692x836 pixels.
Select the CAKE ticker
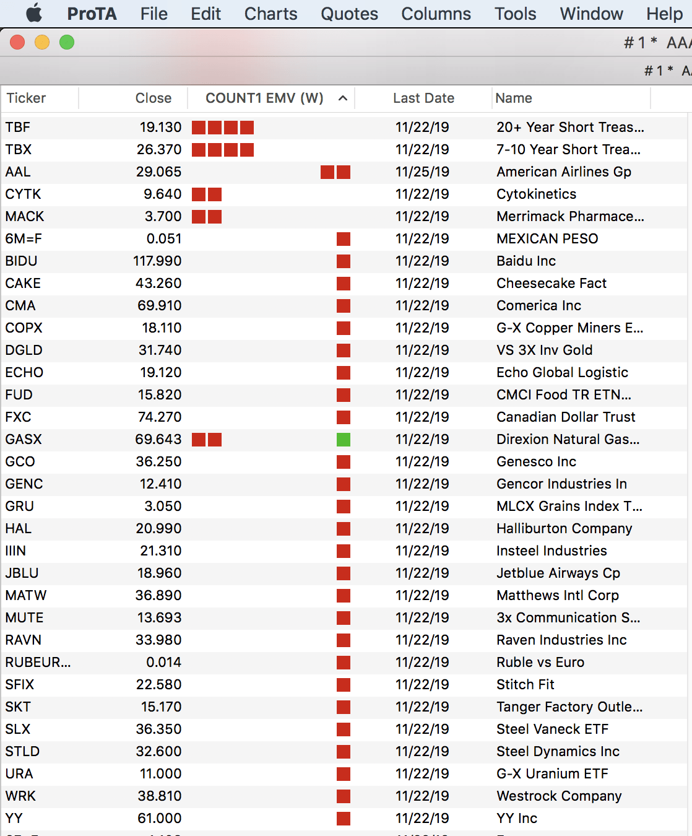click(x=23, y=284)
